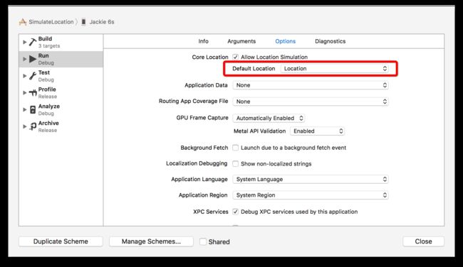Open Routing App Coverage File dropdown
The width and height of the screenshot is (463, 267).
(311, 102)
